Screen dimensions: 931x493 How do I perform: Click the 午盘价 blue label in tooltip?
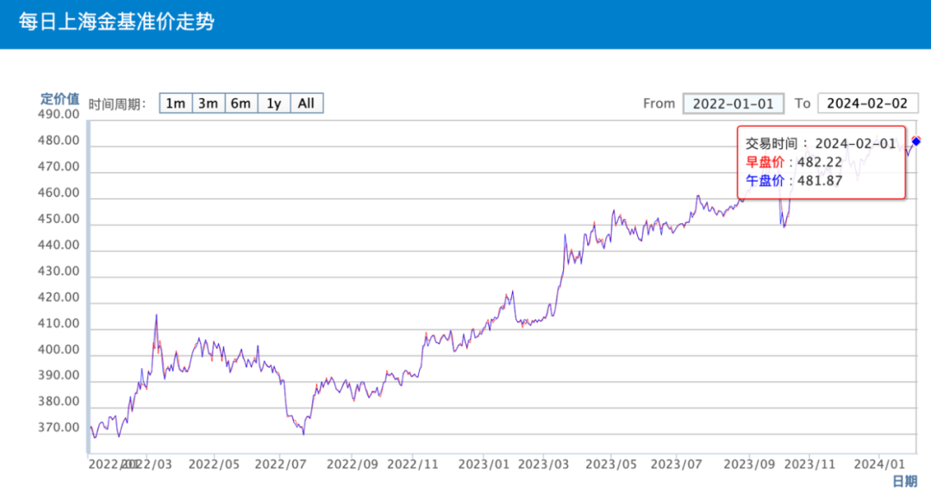765,180
